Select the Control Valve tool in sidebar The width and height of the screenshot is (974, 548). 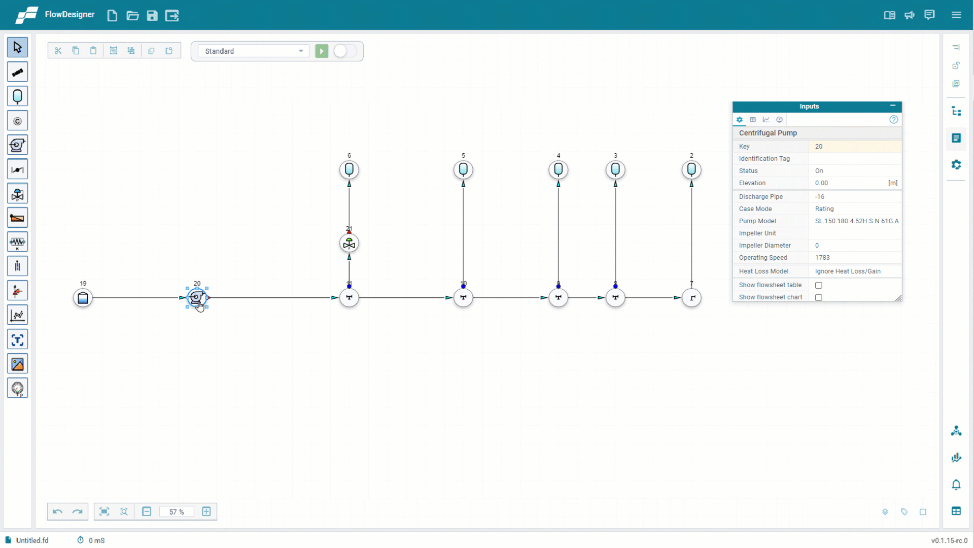click(x=17, y=194)
